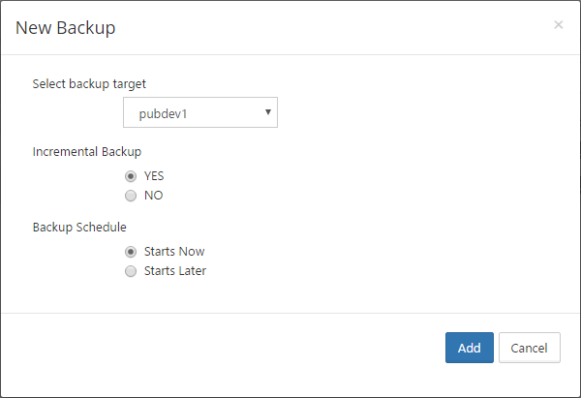
Task: Click the New Backup dialog title
Action: [65, 28]
